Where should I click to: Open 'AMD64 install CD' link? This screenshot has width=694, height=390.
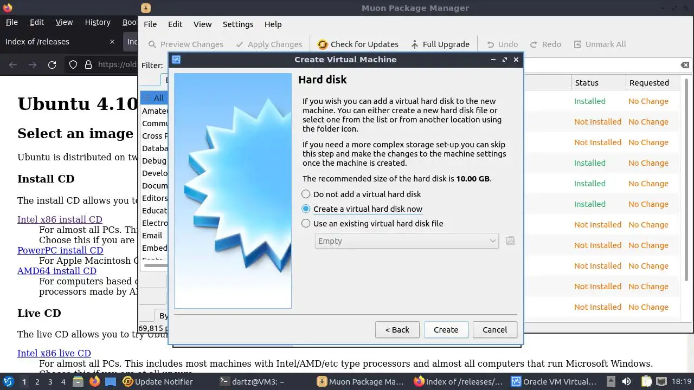[57, 271]
